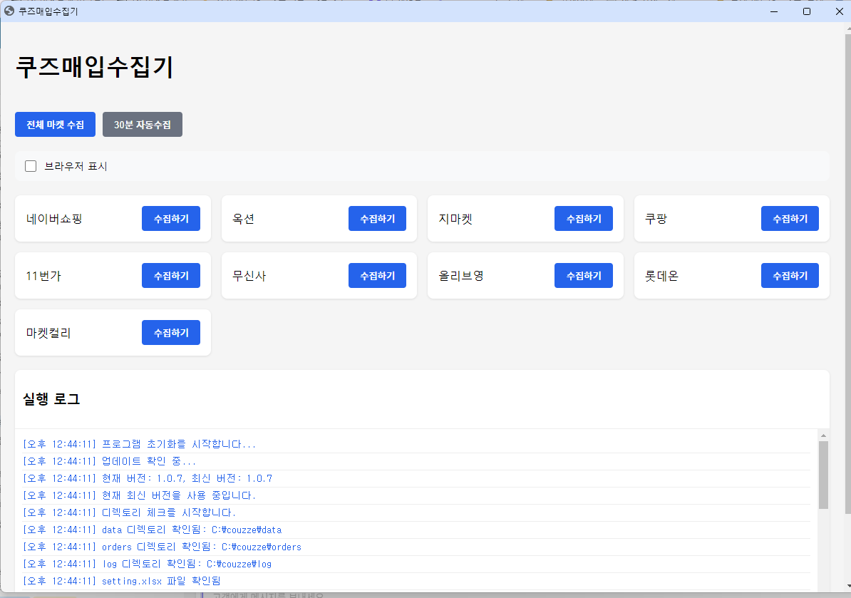The height and width of the screenshot is (598, 851).
Task: Collect orders for 네이버쇼핑
Action: click(171, 219)
